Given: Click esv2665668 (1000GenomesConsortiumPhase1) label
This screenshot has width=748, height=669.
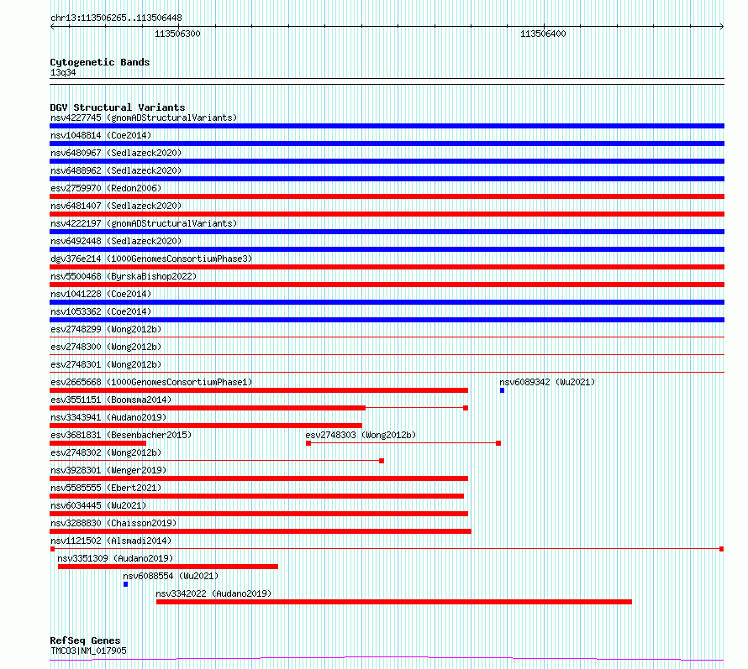Looking at the screenshot, I should tap(151, 382).
